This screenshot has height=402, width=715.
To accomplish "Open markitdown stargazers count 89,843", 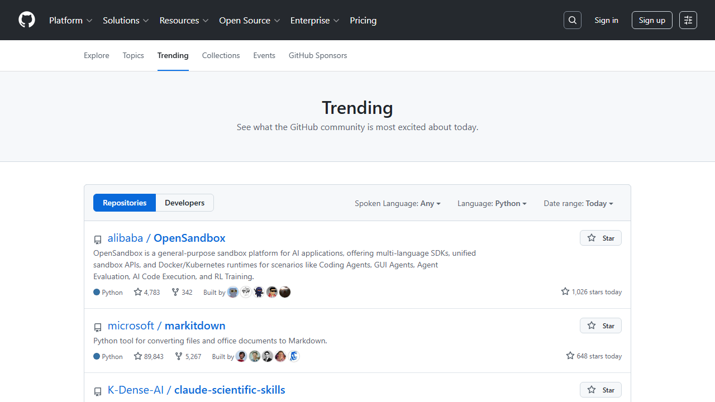I will (149, 356).
